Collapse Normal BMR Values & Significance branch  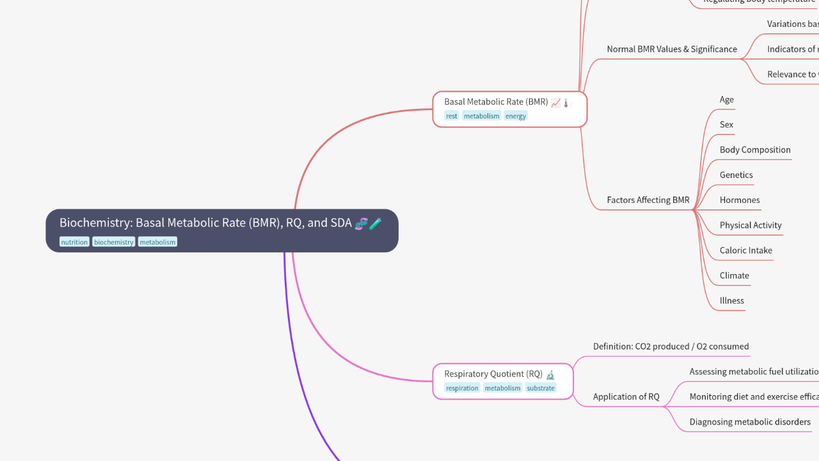pos(741,59)
